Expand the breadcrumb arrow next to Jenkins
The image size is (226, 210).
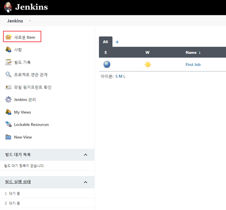pyautogui.click(x=30, y=21)
